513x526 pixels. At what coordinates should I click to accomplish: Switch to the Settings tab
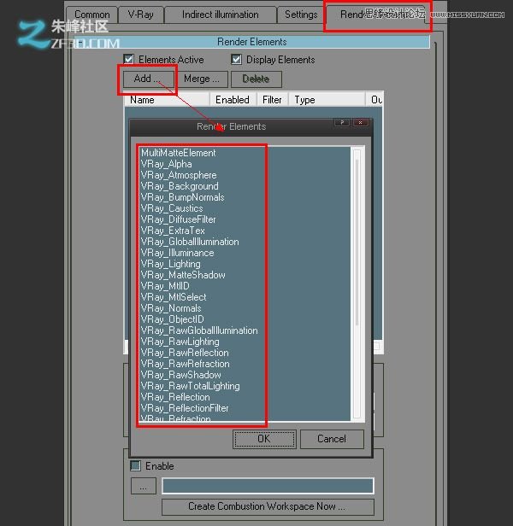pyautogui.click(x=301, y=15)
